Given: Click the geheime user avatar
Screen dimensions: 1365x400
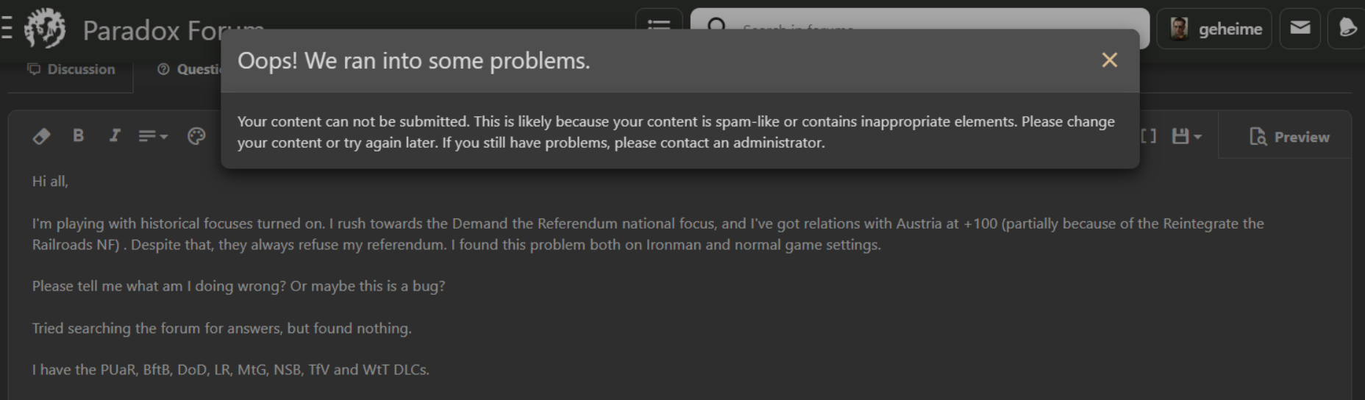Looking at the screenshot, I should (1179, 29).
